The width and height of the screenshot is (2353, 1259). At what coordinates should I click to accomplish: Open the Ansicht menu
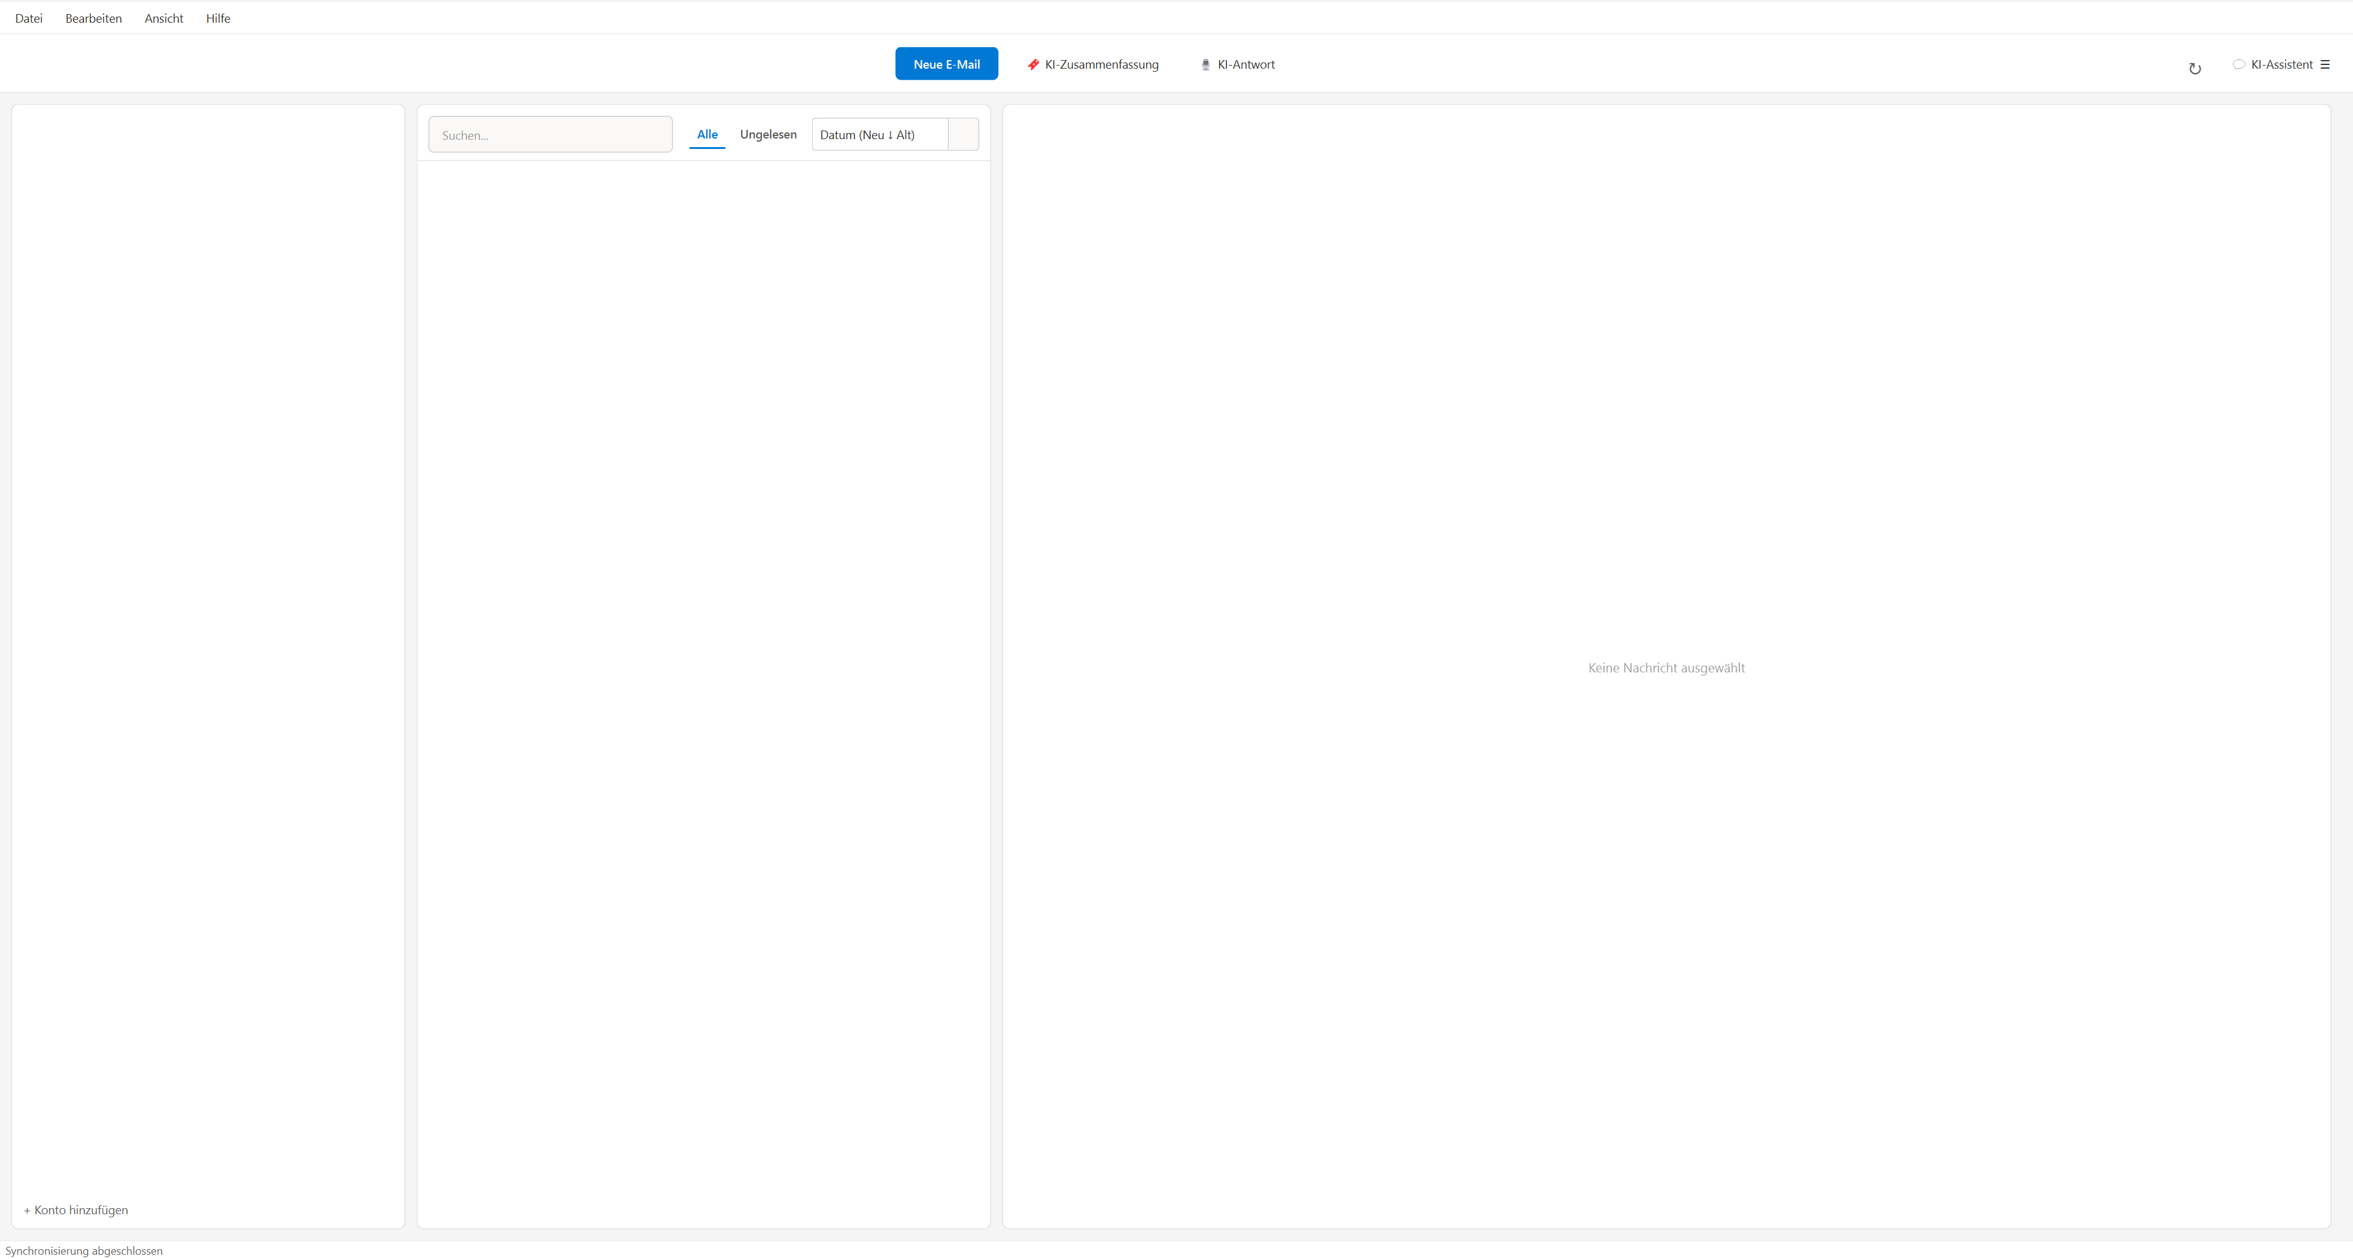pos(162,17)
